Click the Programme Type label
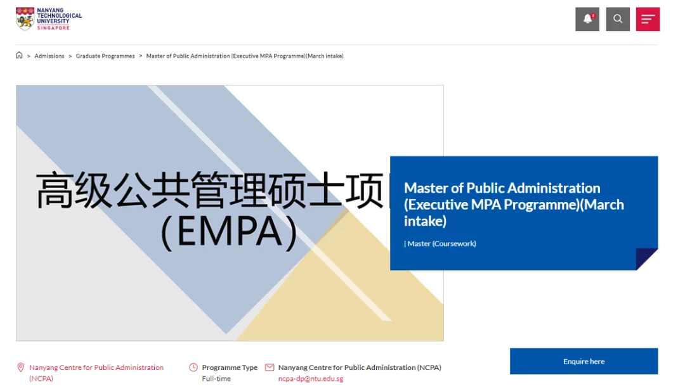This screenshot has width=685, height=389. [x=230, y=367]
